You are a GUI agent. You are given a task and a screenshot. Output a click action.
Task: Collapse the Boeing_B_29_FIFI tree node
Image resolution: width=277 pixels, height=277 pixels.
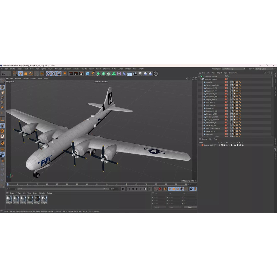(x=201, y=79)
